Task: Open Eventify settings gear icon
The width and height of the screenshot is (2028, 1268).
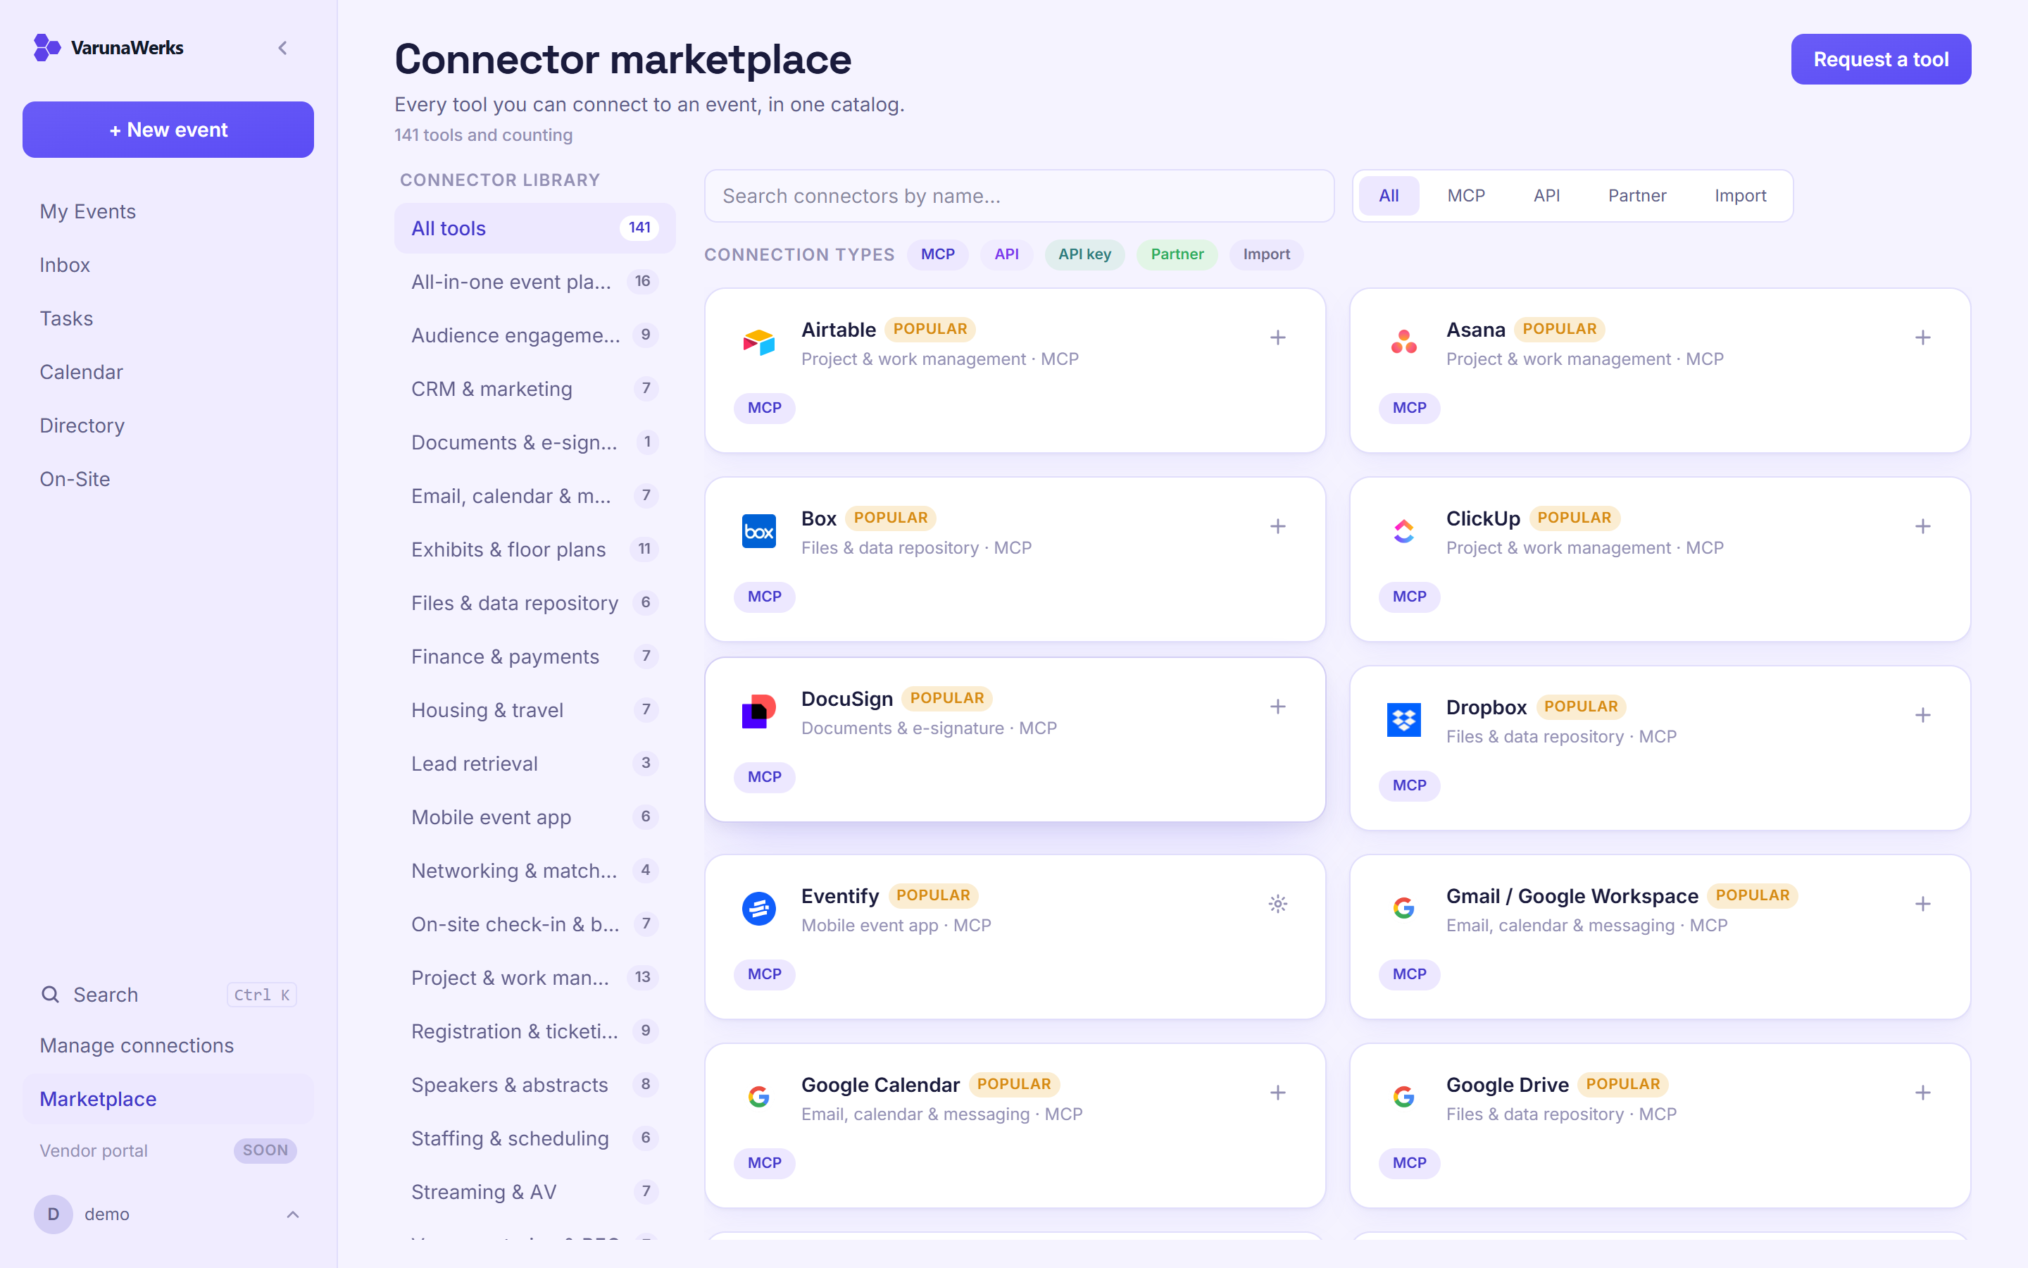Action: [1277, 903]
